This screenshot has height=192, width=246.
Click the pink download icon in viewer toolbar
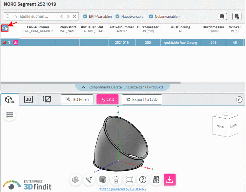click(x=170, y=180)
